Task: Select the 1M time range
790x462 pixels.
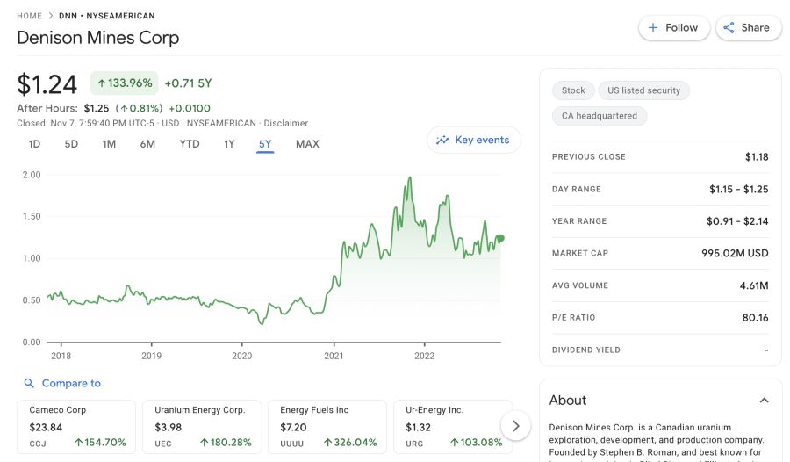Action: click(x=109, y=144)
